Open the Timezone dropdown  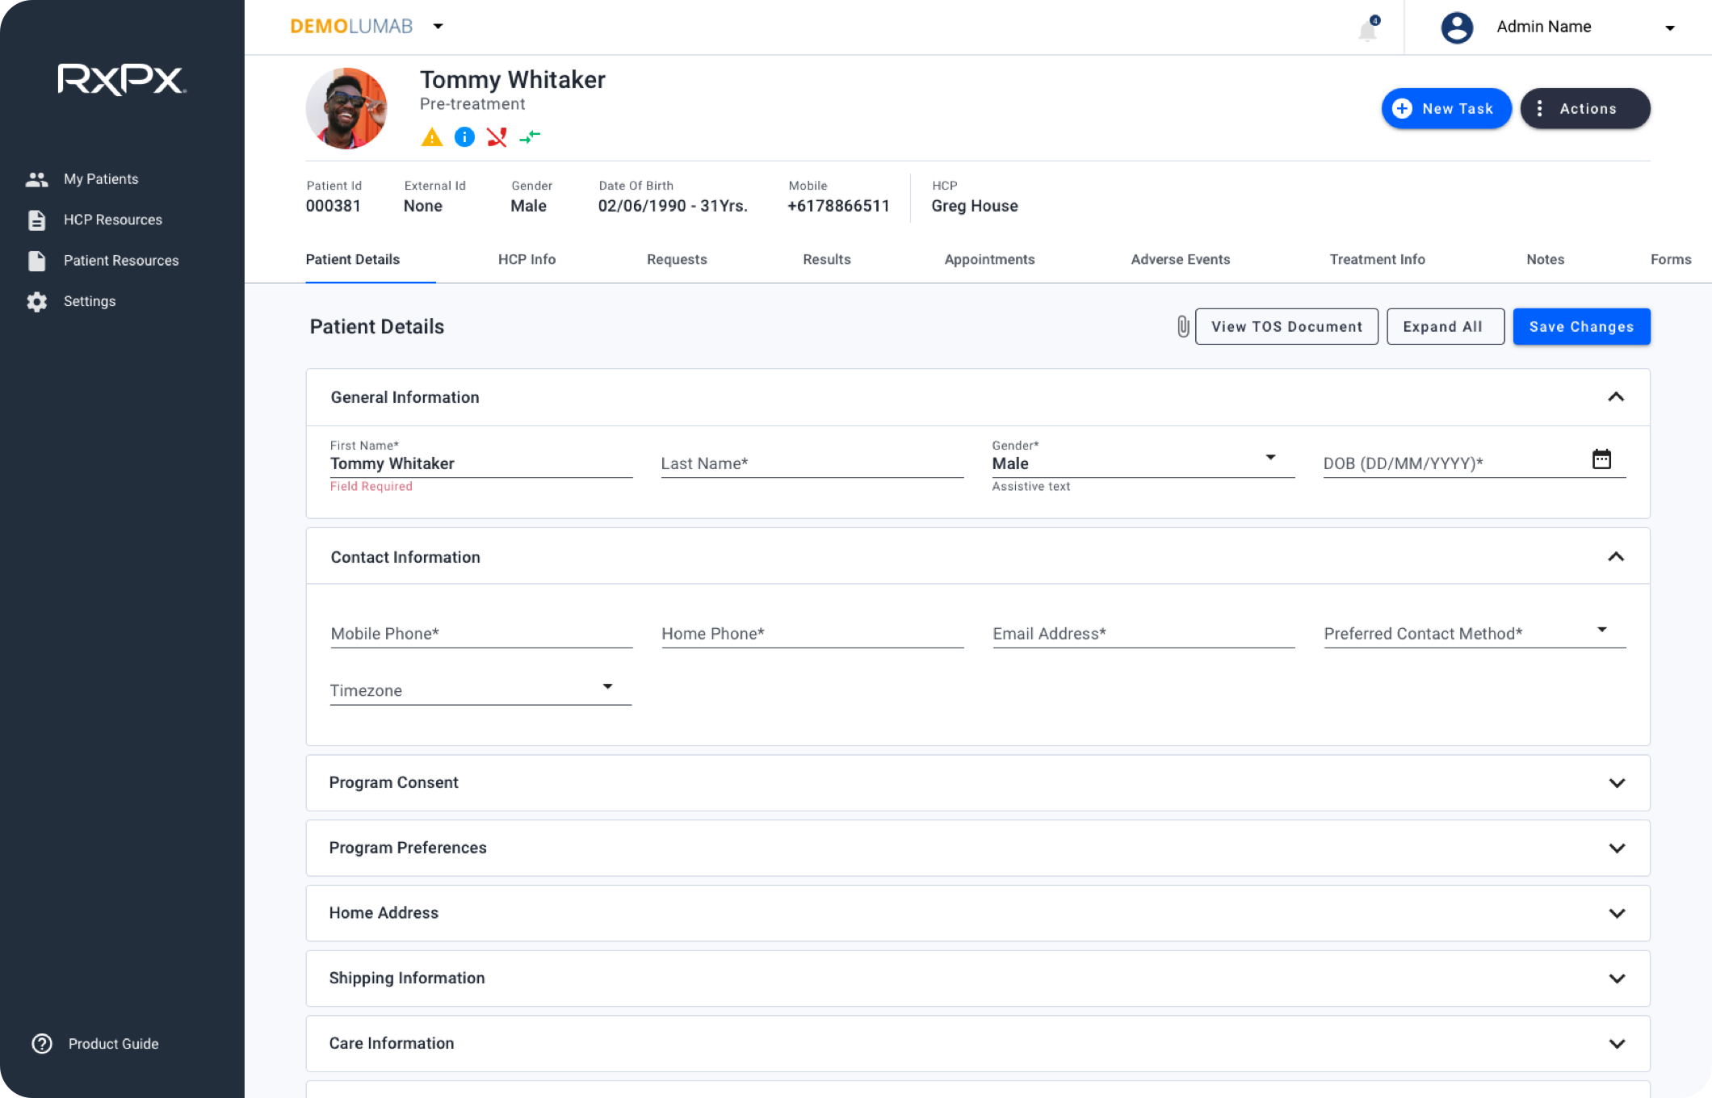607,687
